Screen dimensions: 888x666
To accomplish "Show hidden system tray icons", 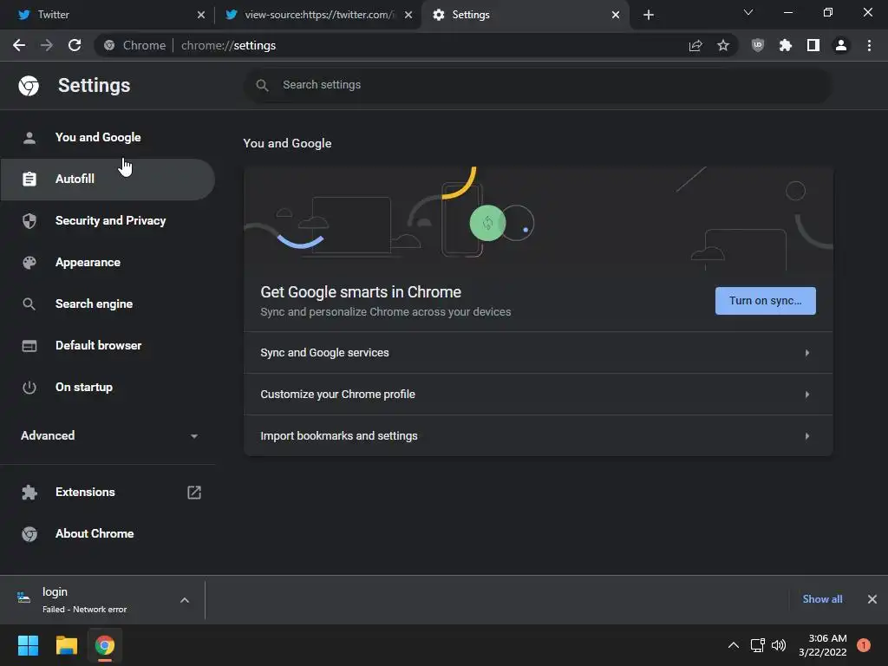I will (x=733, y=645).
